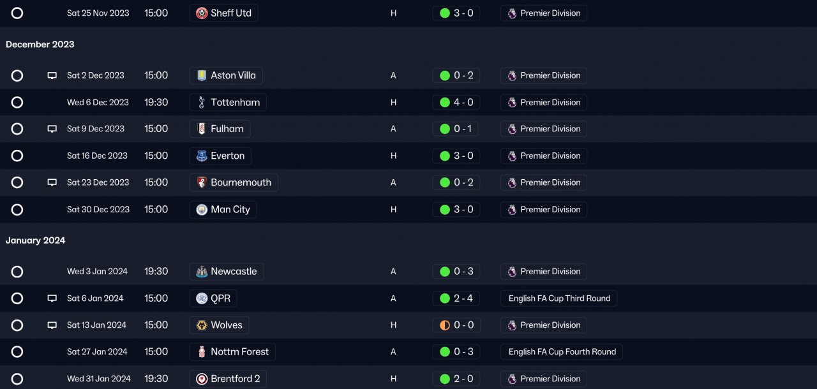Click the half-orange draw indicator for Wolves

pyautogui.click(x=445, y=325)
